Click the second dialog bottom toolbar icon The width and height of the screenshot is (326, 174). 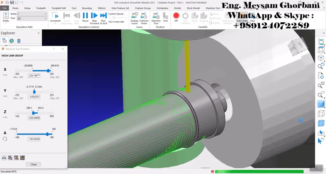pos(10,158)
